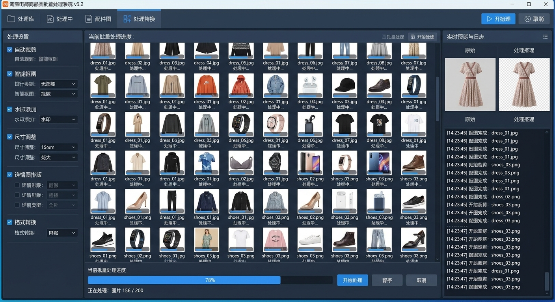
Task: Click the play triangle icon in the top toolbar
Action: click(489, 19)
